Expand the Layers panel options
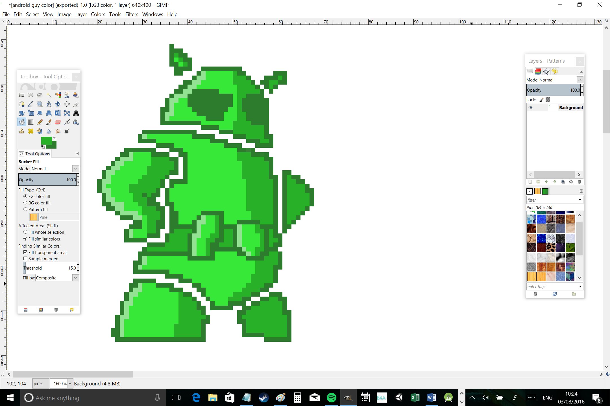The height and width of the screenshot is (406, 610). [x=581, y=71]
